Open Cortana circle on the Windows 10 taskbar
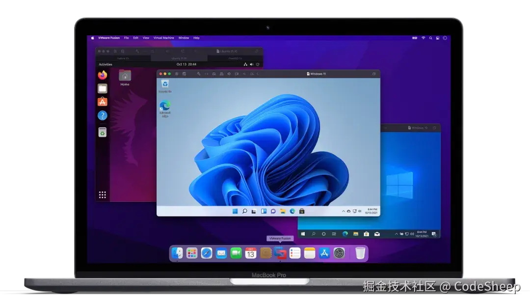The width and height of the screenshot is (530, 303). click(323, 234)
